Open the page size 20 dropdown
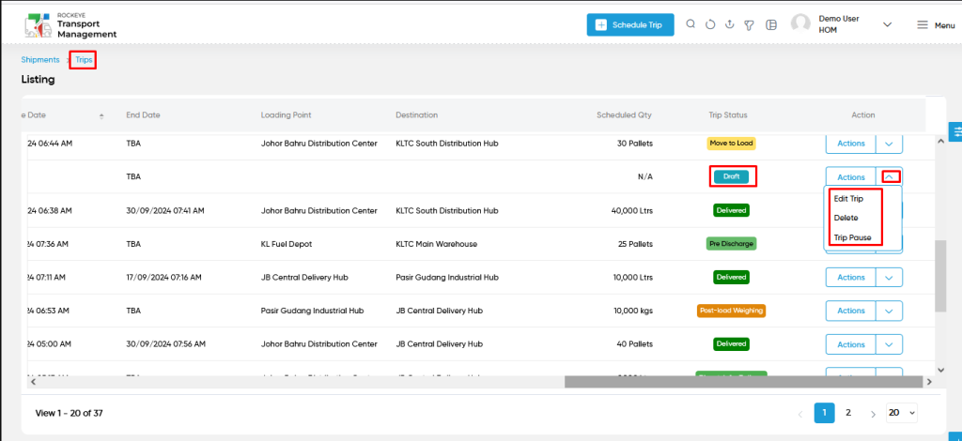 (901, 413)
